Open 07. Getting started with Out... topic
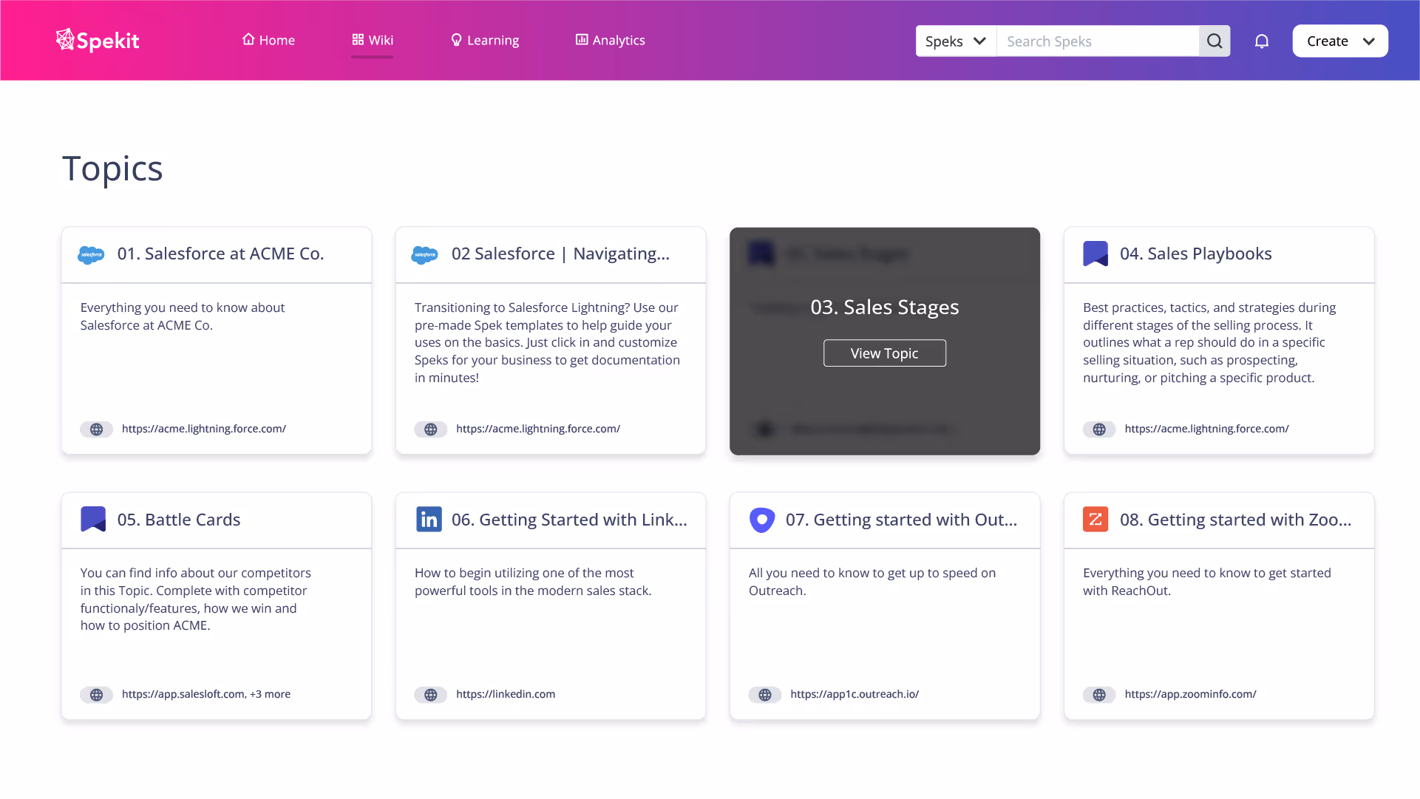This screenshot has height=799, width=1420. (x=901, y=520)
